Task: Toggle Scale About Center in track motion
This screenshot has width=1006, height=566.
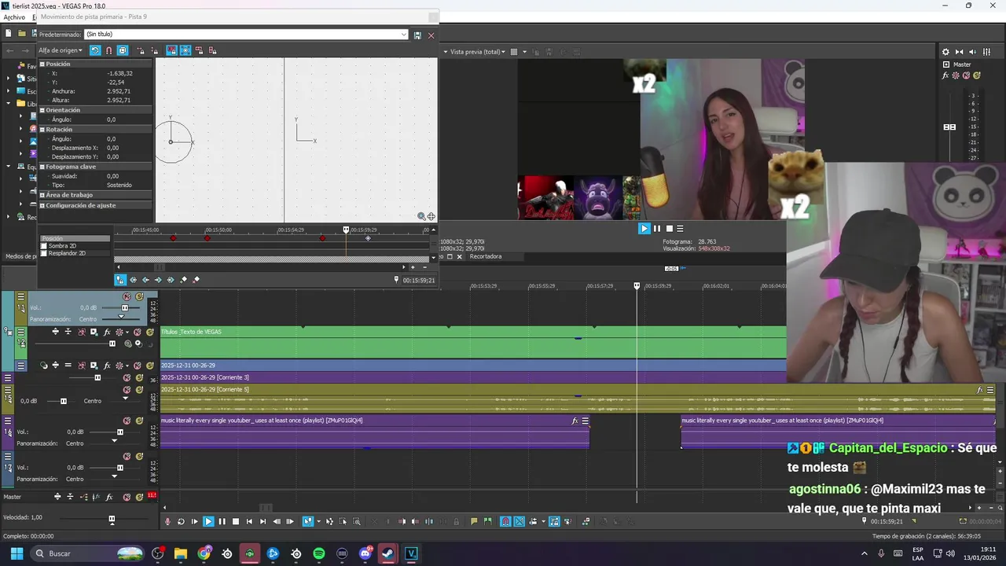Action: 185,50
